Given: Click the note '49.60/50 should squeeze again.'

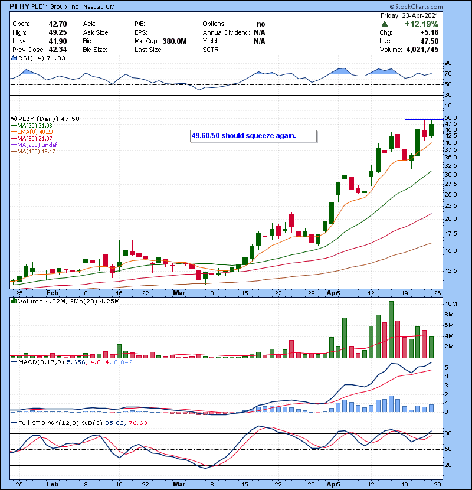Looking at the screenshot, I should coord(253,136).
